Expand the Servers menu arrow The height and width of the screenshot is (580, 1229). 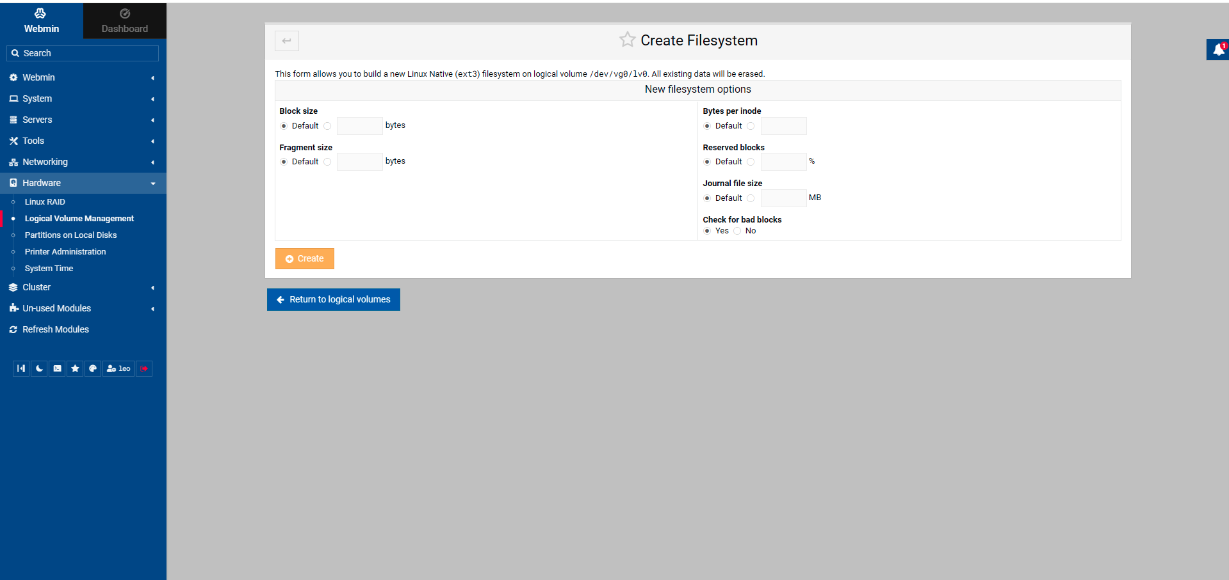coord(152,120)
